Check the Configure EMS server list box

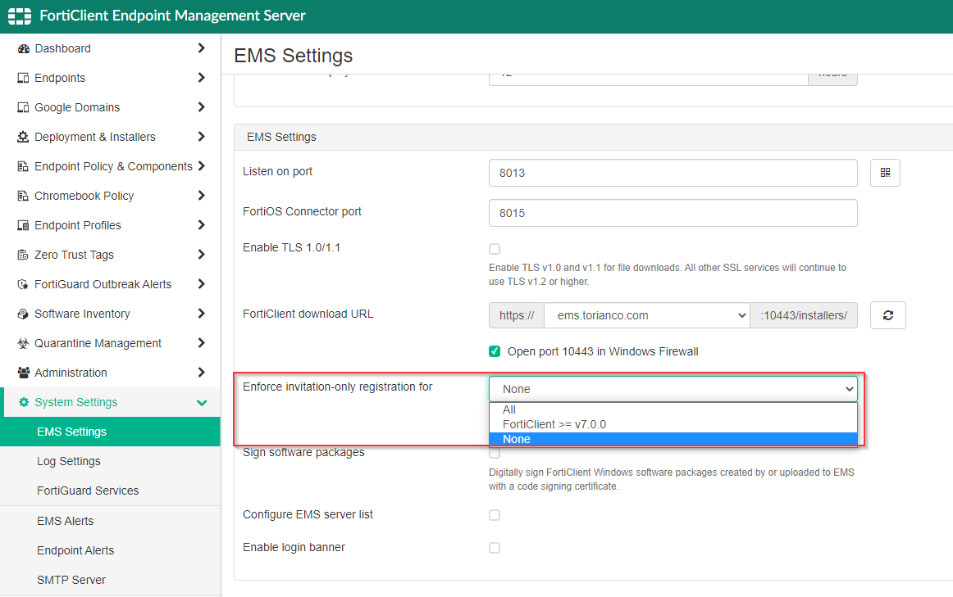pyautogui.click(x=495, y=515)
